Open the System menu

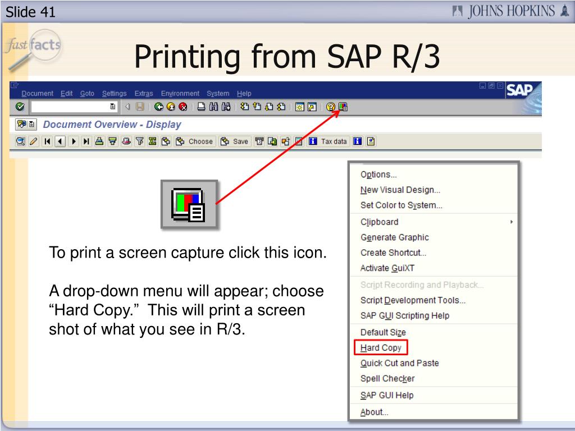point(218,94)
